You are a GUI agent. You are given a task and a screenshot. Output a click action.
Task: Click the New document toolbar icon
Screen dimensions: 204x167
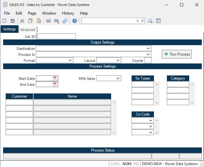[x=4, y=21]
